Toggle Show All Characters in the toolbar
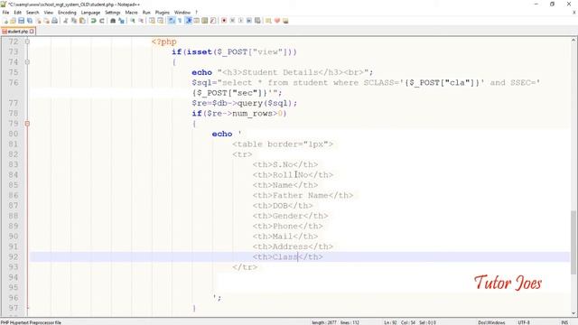 (180, 21)
